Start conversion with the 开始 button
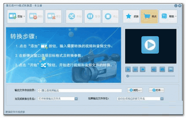Viewport: 186px width, 118px height. 74,16
